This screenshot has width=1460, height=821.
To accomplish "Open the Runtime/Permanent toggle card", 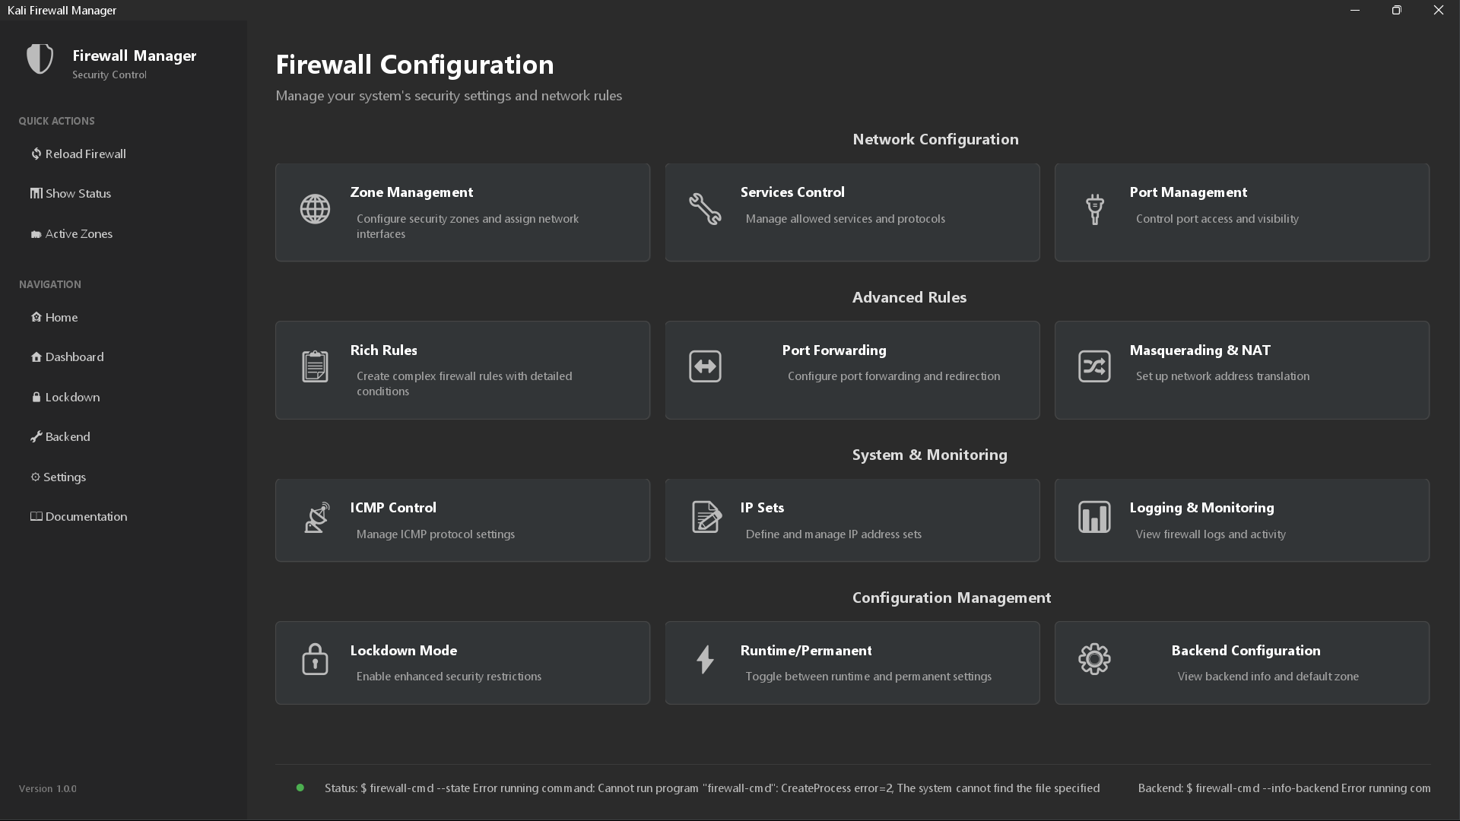I will pyautogui.click(x=852, y=662).
